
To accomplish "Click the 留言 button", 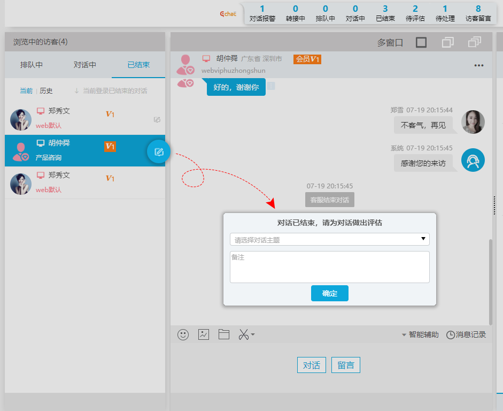I will pyautogui.click(x=346, y=365).
